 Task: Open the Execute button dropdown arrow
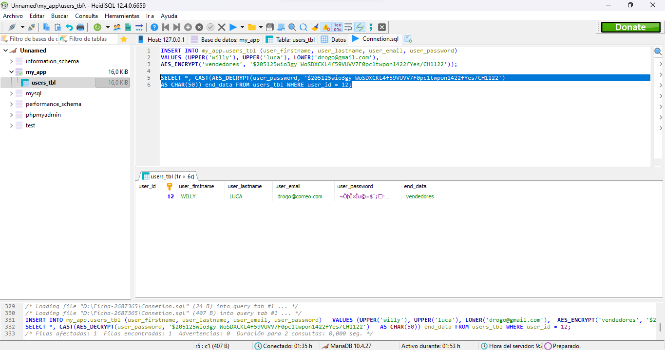(x=241, y=27)
